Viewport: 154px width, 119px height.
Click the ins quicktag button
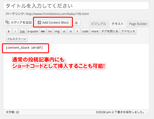(x=50, y=31)
